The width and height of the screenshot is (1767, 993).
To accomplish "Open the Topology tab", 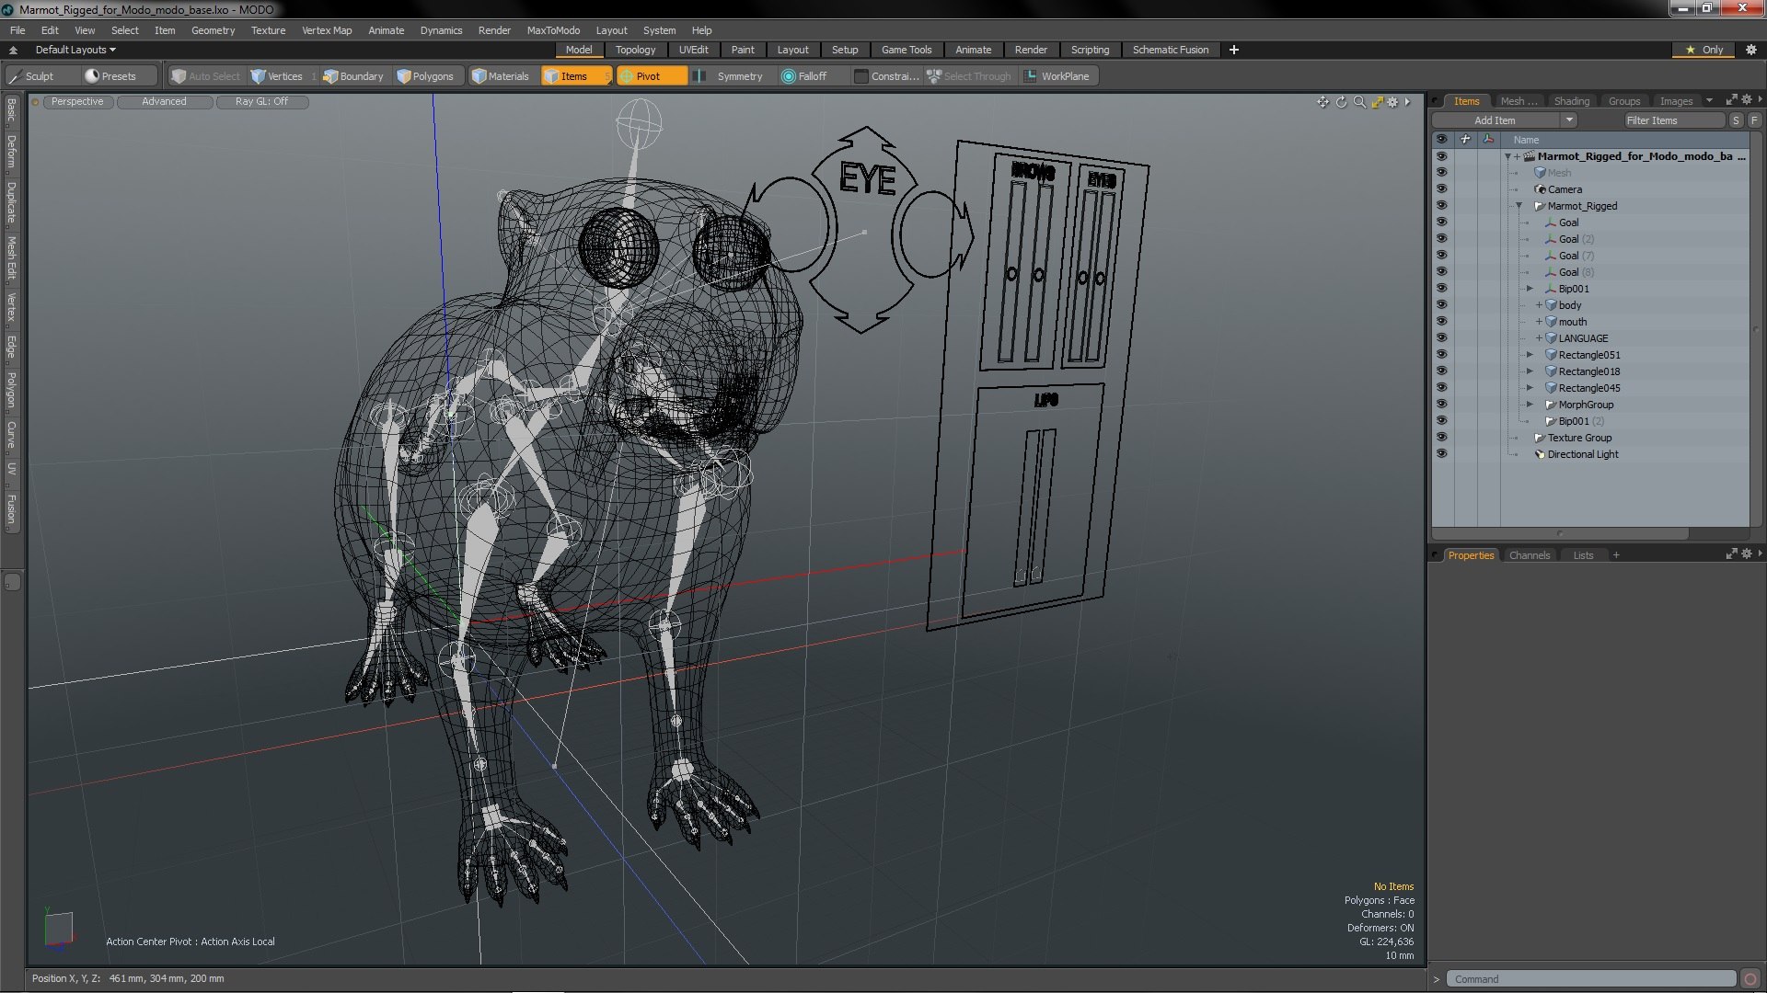I will pos(635,50).
